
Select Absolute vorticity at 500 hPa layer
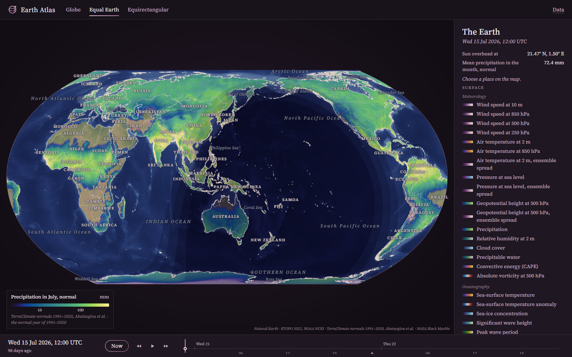pos(514,276)
